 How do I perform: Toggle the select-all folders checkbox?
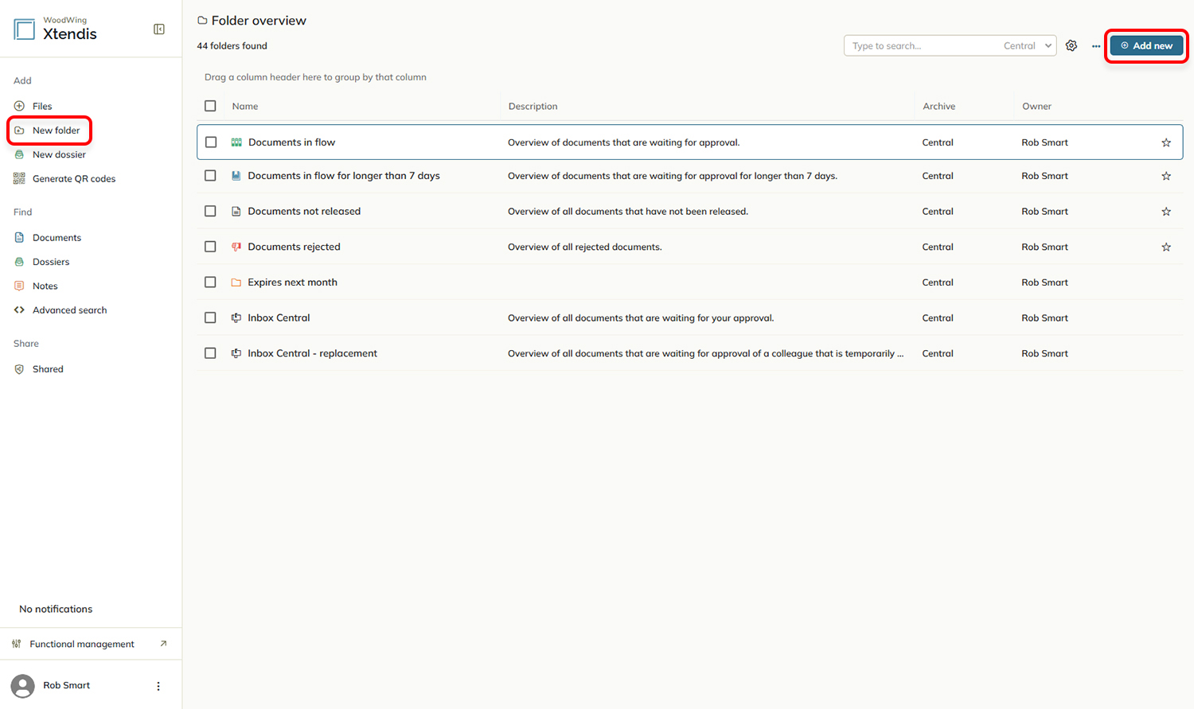click(x=210, y=106)
